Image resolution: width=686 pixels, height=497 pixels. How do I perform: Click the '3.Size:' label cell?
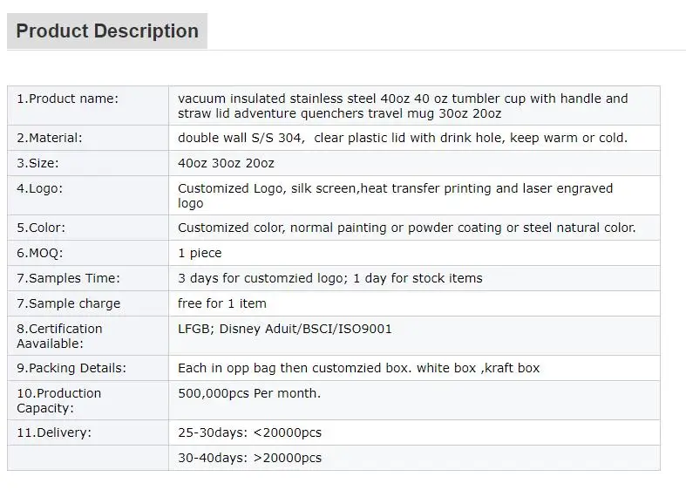point(38,163)
